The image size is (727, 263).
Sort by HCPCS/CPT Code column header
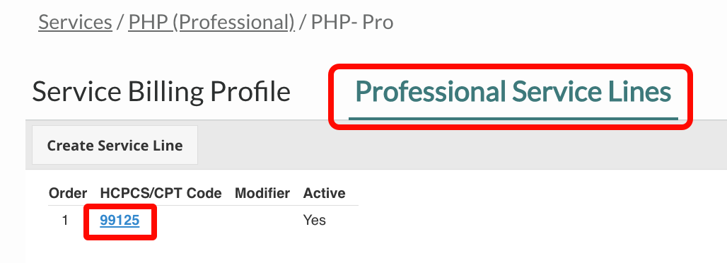161,193
